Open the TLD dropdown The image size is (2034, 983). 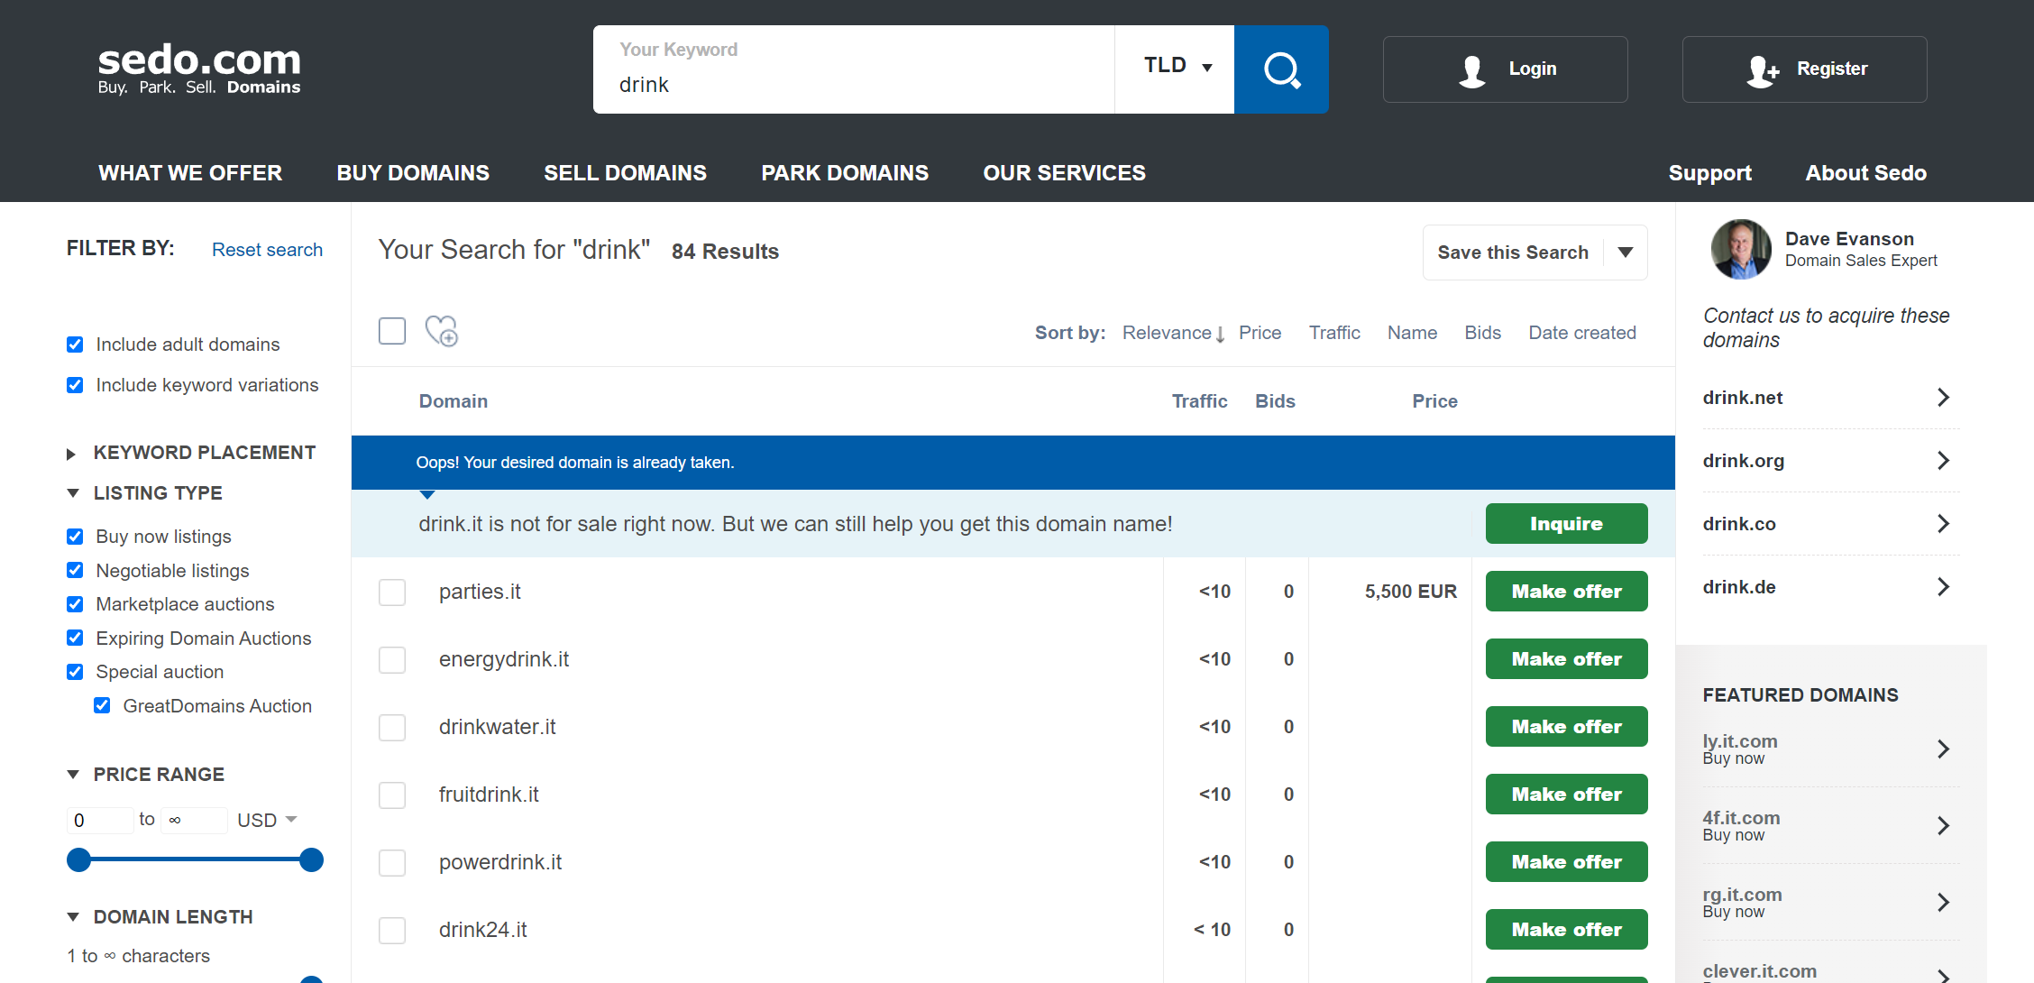[1176, 66]
